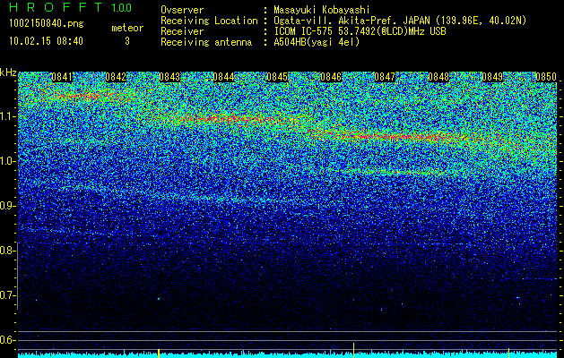
Task: Click the 0849 time marker
Action: tap(492, 77)
